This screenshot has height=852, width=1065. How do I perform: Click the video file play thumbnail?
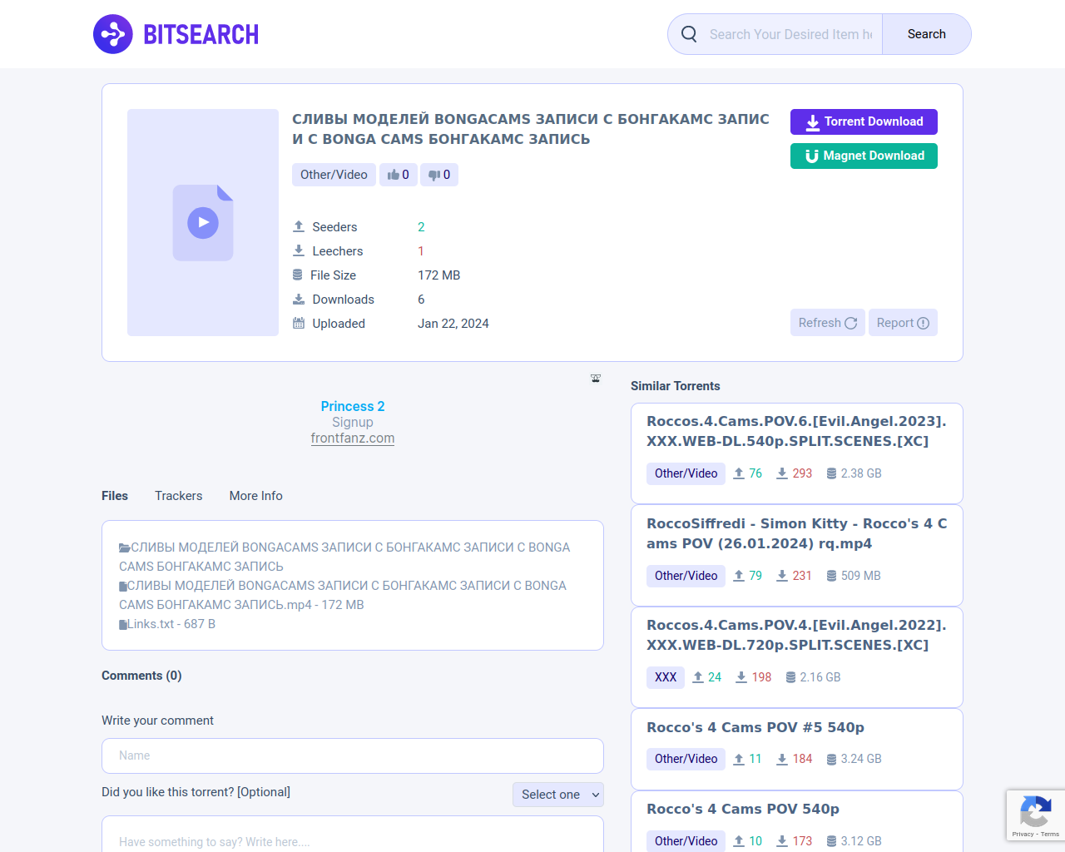pyautogui.click(x=203, y=222)
